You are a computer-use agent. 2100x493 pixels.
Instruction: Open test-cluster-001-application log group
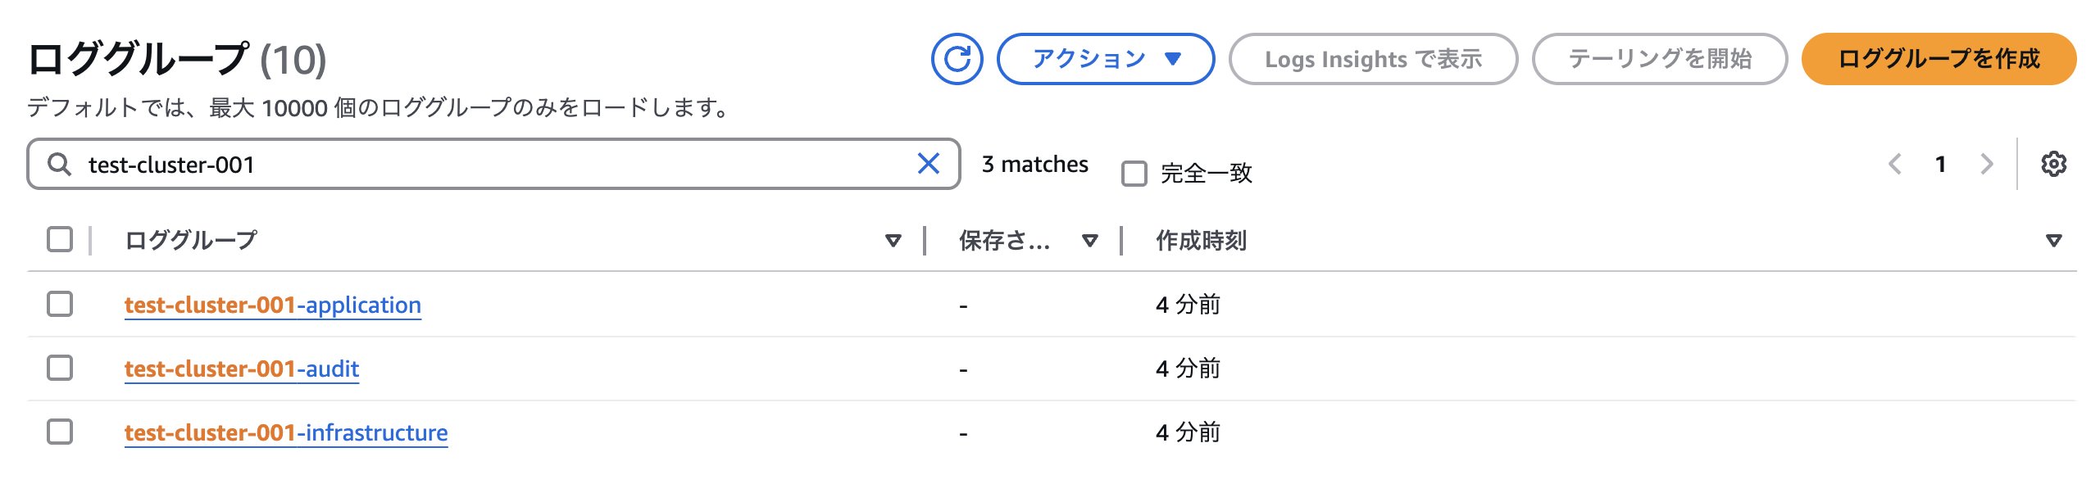click(273, 305)
